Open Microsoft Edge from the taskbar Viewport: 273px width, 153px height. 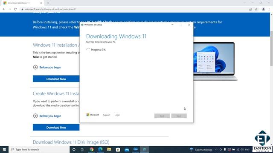(x=100, y=149)
